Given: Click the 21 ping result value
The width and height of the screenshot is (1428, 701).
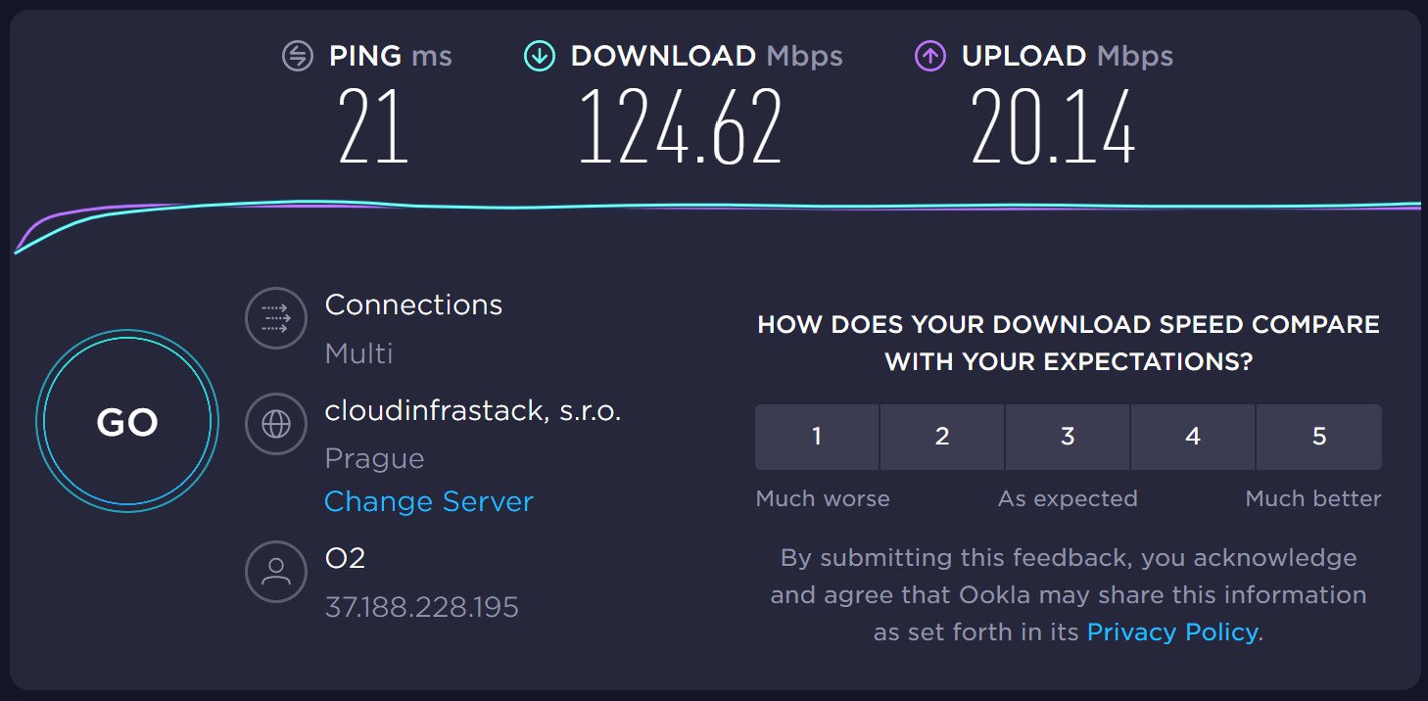Looking at the screenshot, I should pos(373,127).
